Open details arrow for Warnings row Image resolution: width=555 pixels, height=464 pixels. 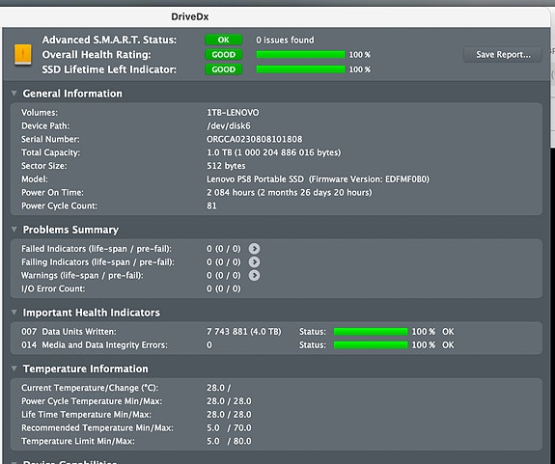[x=254, y=276]
